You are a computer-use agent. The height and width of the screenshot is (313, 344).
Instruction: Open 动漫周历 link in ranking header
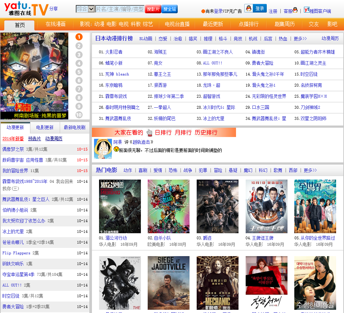[x=330, y=38]
